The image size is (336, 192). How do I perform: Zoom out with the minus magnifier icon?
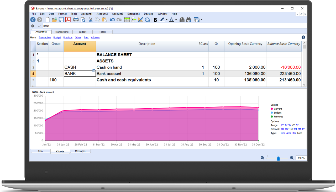click(x=262, y=158)
